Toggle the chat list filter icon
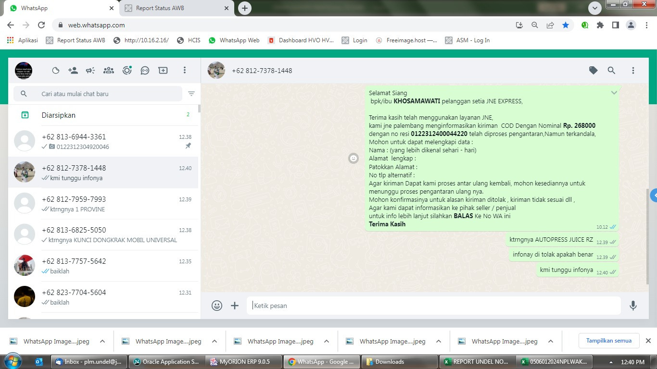Viewport: 657px width, 369px height. coord(191,94)
